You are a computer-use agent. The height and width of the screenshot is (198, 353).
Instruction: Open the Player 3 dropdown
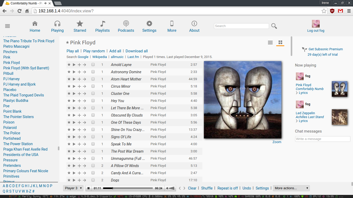(x=73, y=188)
